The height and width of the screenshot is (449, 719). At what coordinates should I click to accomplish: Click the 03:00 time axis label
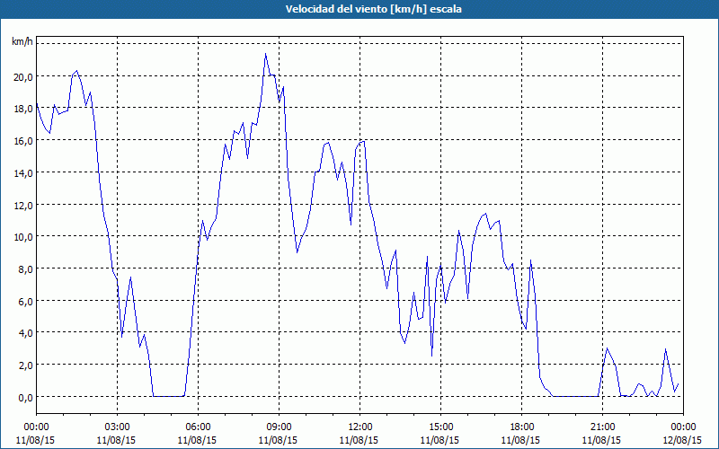(x=117, y=427)
